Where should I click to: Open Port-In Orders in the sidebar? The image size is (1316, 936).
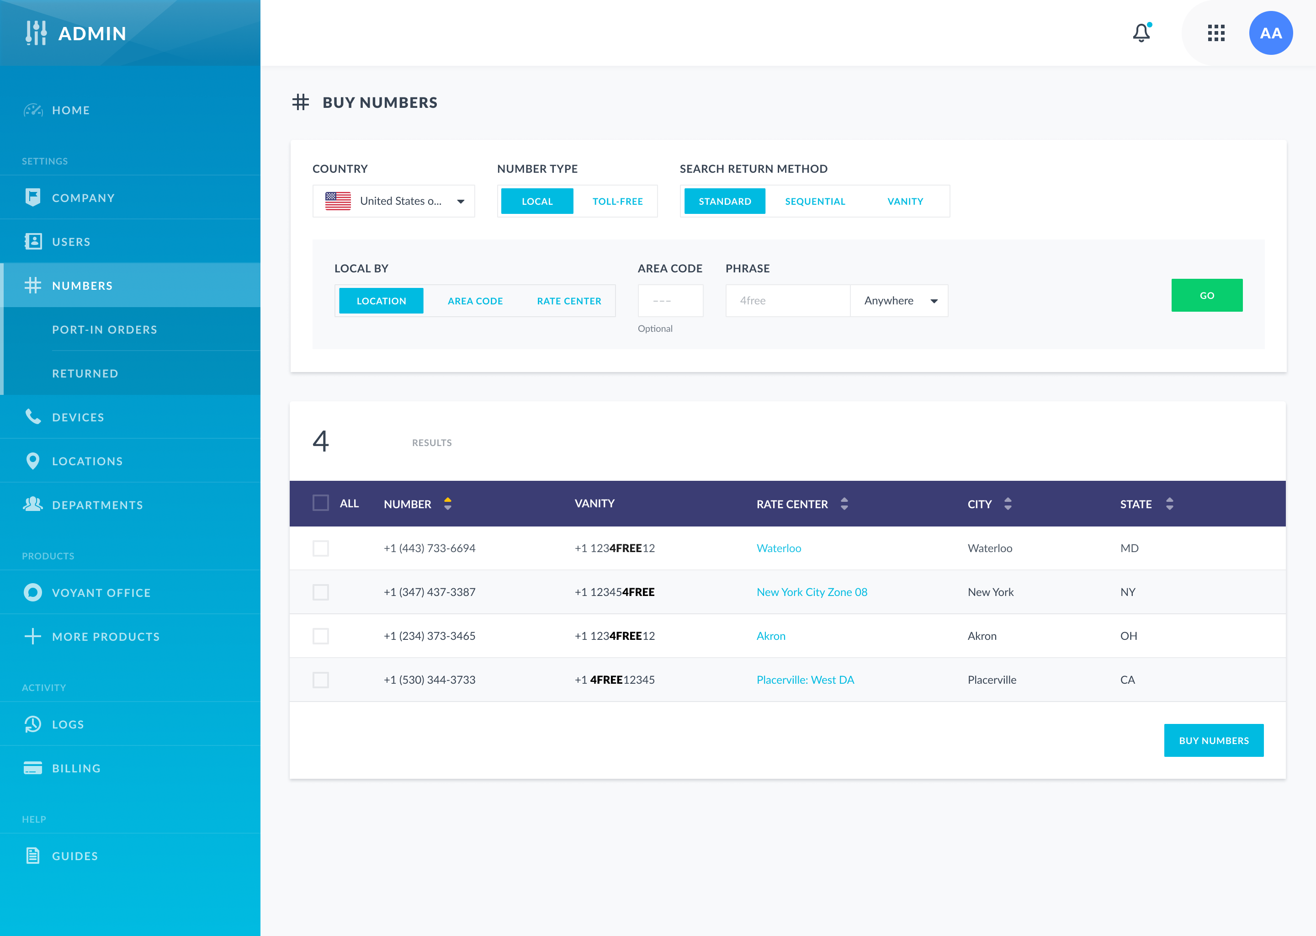[x=104, y=329]
